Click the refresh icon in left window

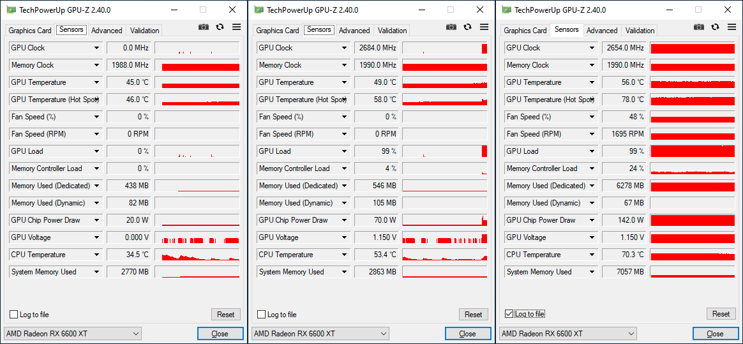coord(220,27)
